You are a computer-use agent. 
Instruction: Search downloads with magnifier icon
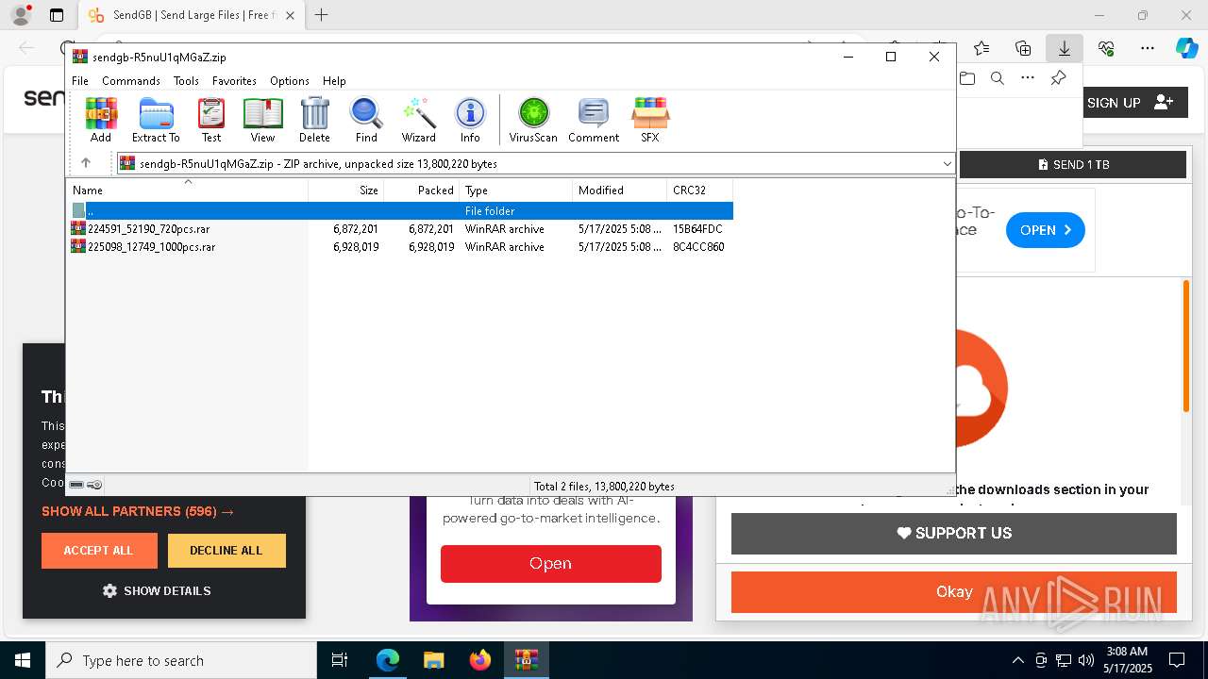998,78
